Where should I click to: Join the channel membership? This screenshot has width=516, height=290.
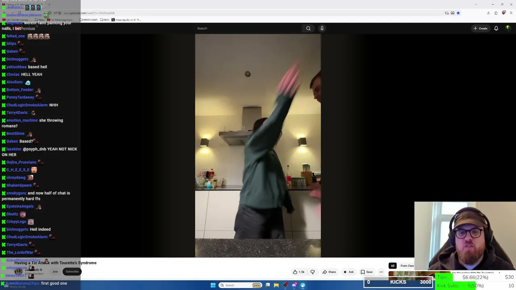[55, 271]
